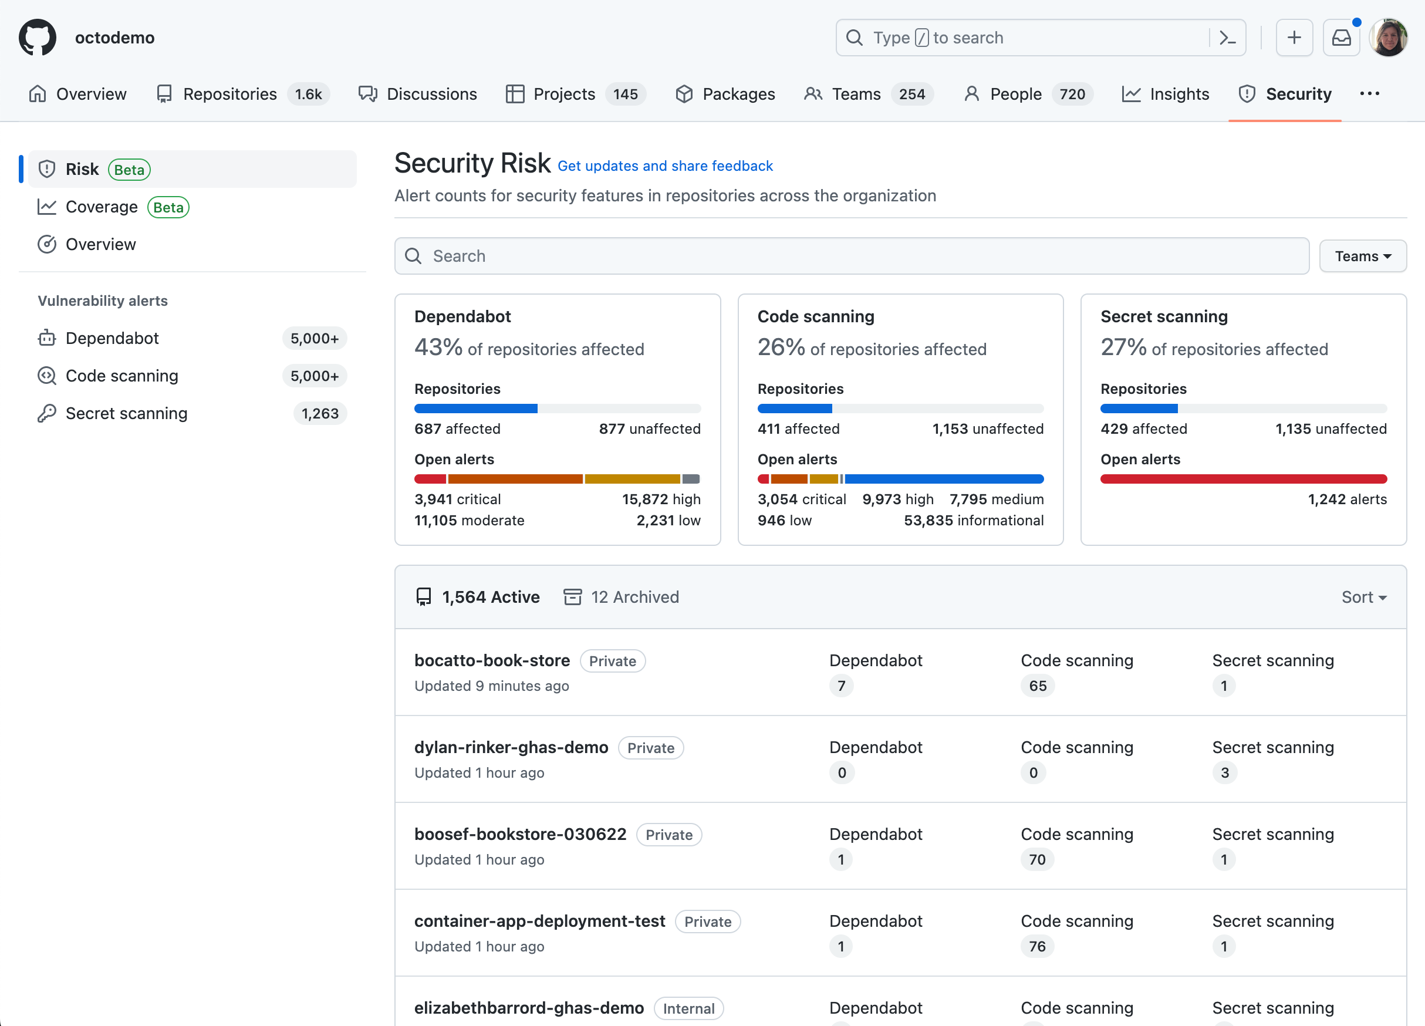Select Overview in the security sidebar
The width and height of the screenshot is (1425, 1026).
193,244
